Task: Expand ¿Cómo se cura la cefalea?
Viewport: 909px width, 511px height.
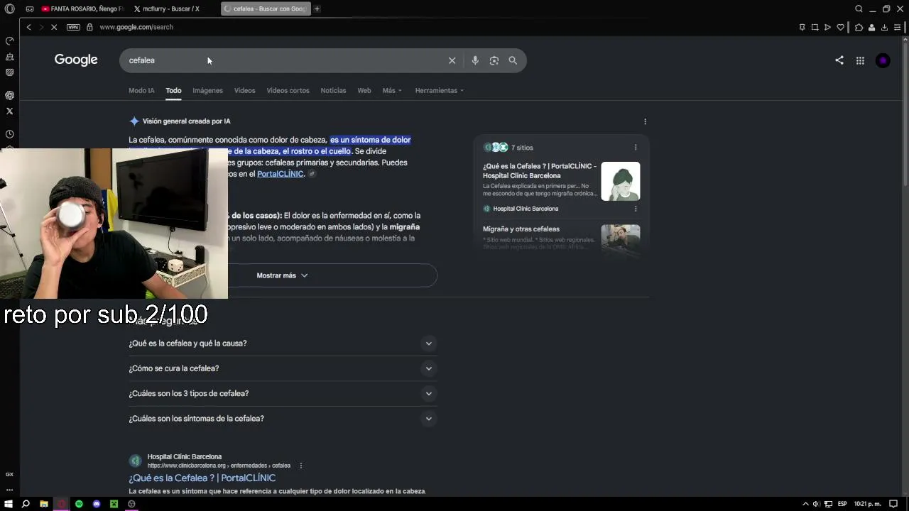Action: [x=283, y=368]
